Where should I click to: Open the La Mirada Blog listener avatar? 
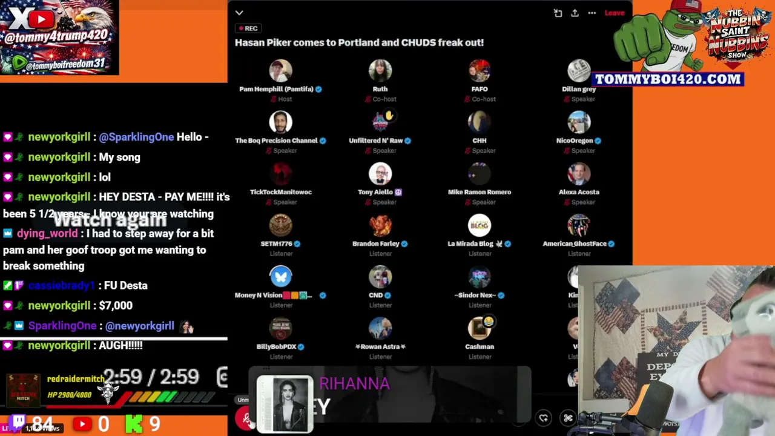point(480,225)
